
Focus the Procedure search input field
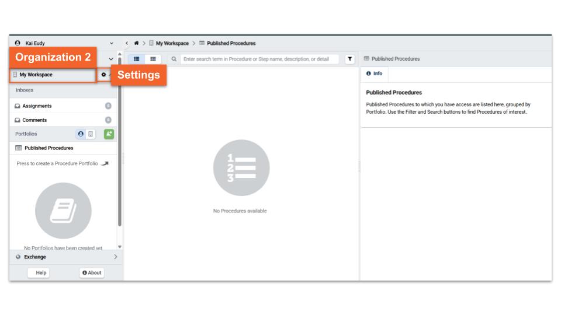[x=259, y=59]
